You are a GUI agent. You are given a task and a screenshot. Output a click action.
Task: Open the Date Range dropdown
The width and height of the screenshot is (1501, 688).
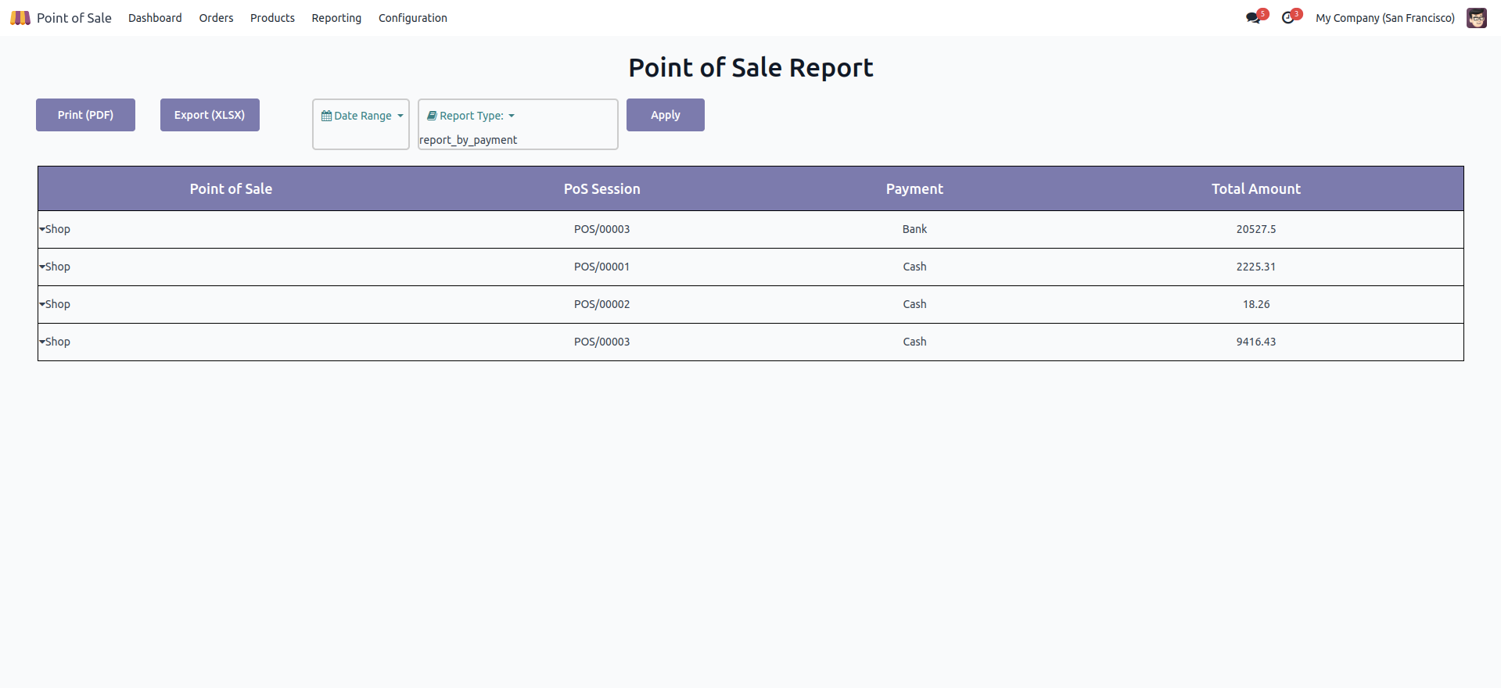pyautogui.click(x=363, y=116)
